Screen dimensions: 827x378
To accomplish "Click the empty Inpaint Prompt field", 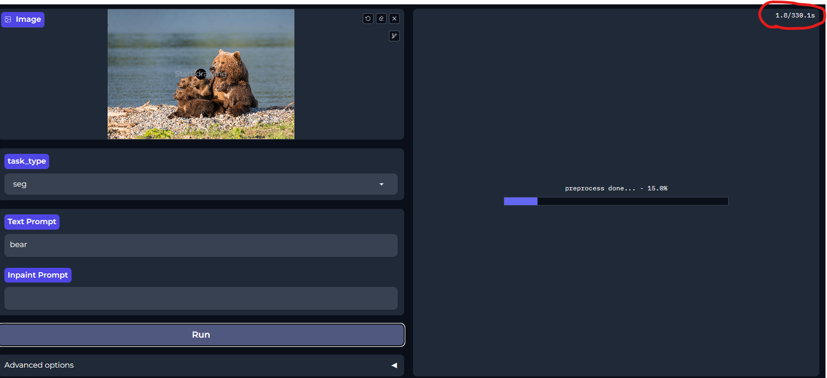I will (201, 298).
